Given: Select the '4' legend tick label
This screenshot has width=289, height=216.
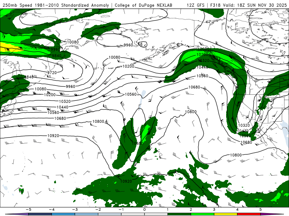Looking at the screenshot, I should click(x=237, y=210).
